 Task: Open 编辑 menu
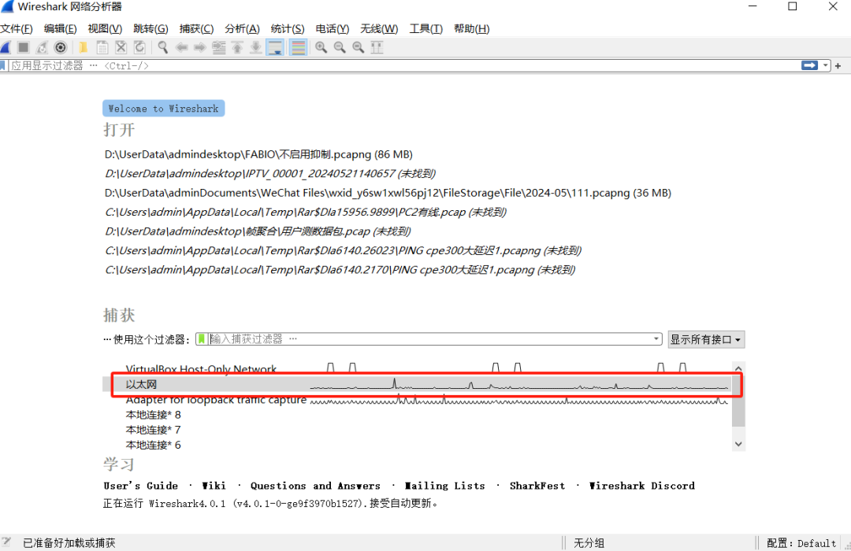(x=60, y=29)
